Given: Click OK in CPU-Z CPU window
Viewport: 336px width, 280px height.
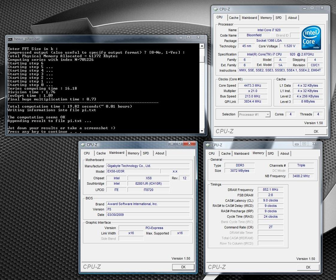Looking at the screenshot, I should [x=316, y=132].
